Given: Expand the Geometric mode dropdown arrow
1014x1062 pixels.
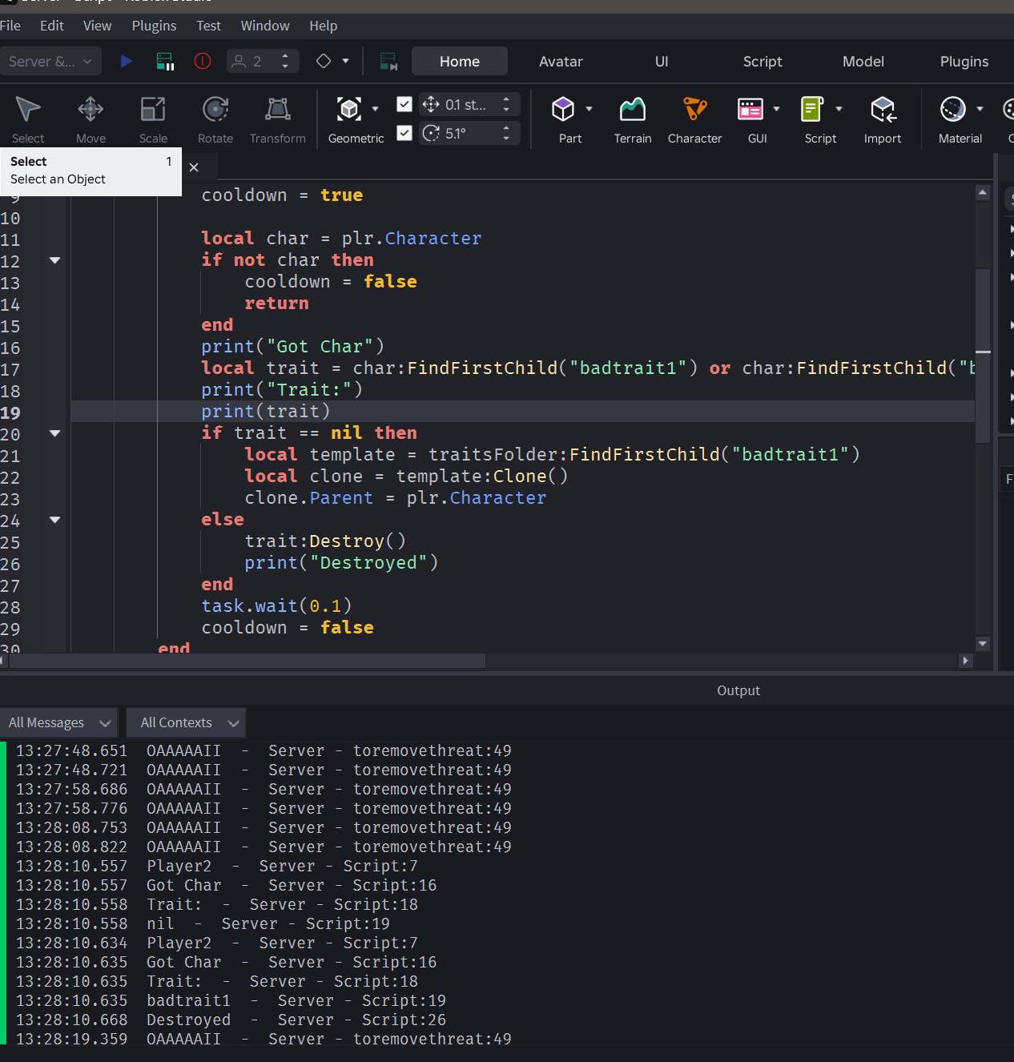Looking at the screenshot, I should [x=375, y=109].
